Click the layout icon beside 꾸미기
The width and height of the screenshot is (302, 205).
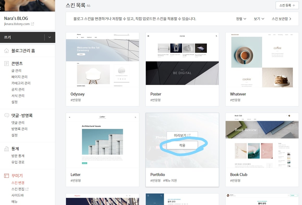[6, 175]
